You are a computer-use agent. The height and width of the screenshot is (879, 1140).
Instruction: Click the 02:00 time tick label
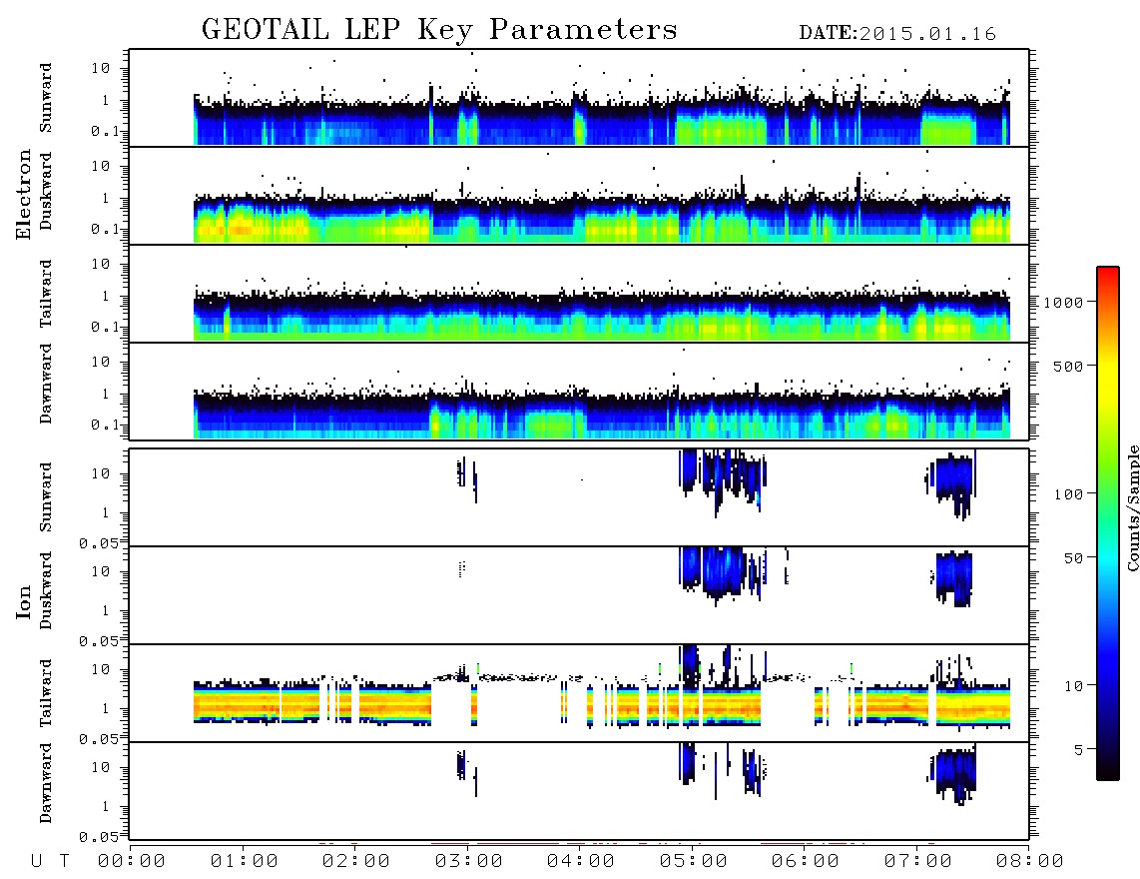coord(356,862)
